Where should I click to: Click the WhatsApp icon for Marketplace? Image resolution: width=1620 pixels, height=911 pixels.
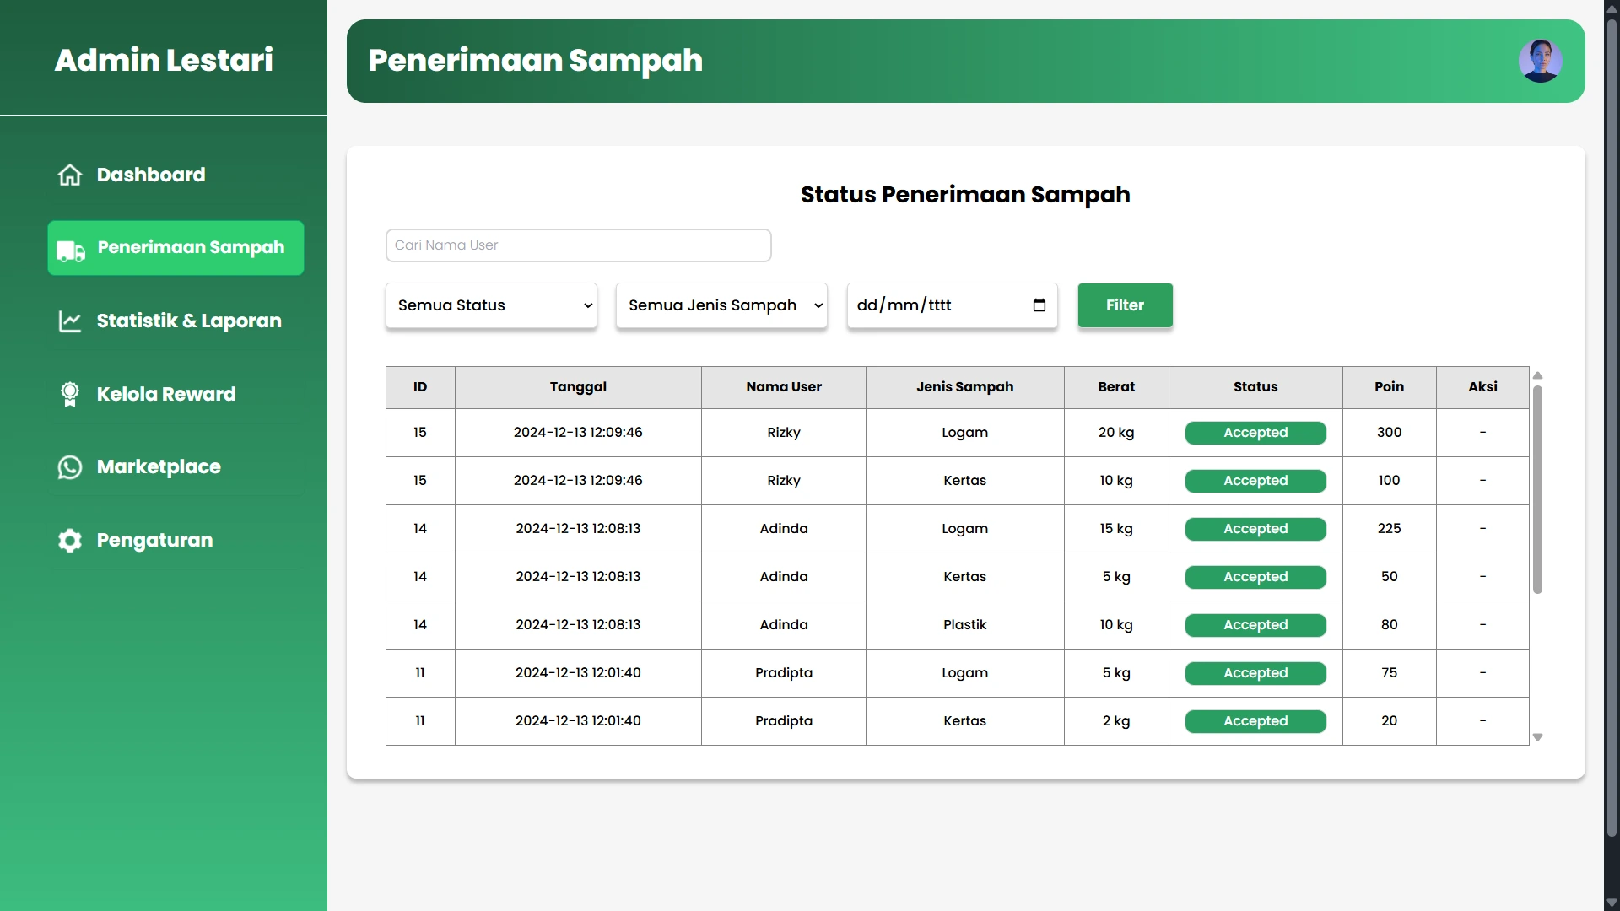pyautogui.click(x=70, y=467)
